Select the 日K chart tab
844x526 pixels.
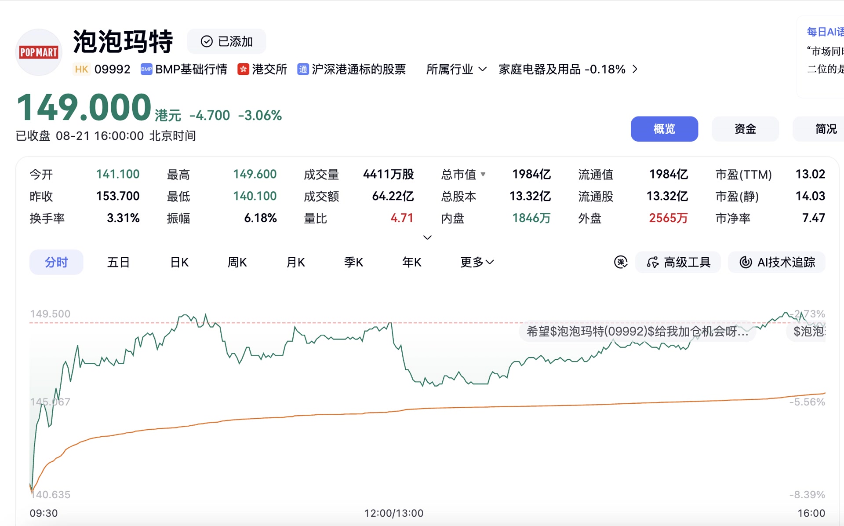pos(179,262)
